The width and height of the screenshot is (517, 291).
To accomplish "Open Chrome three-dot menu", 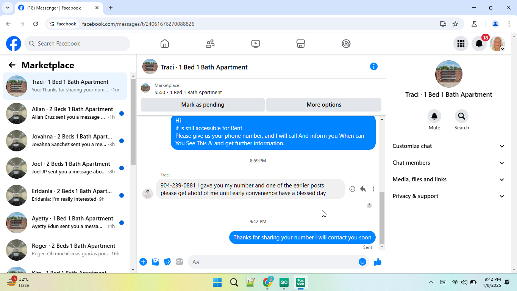I will (x=509, y=24).
